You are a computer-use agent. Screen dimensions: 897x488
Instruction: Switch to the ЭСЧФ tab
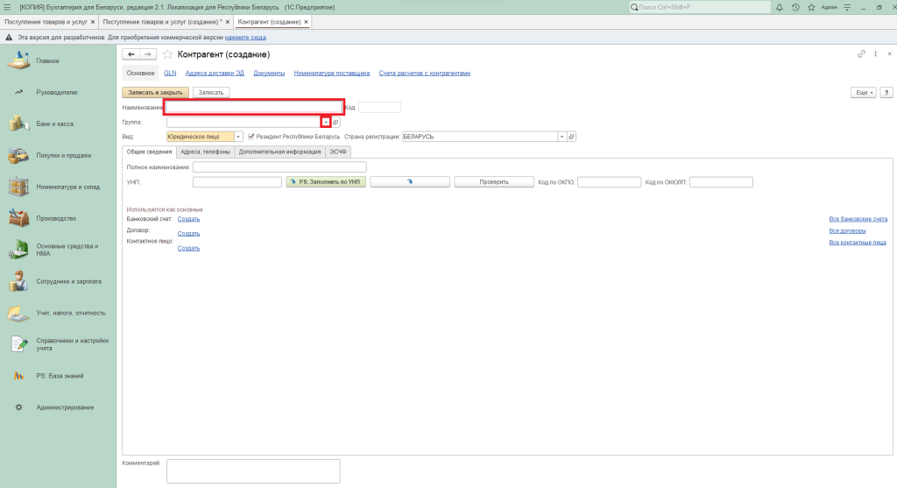(339, 152)
